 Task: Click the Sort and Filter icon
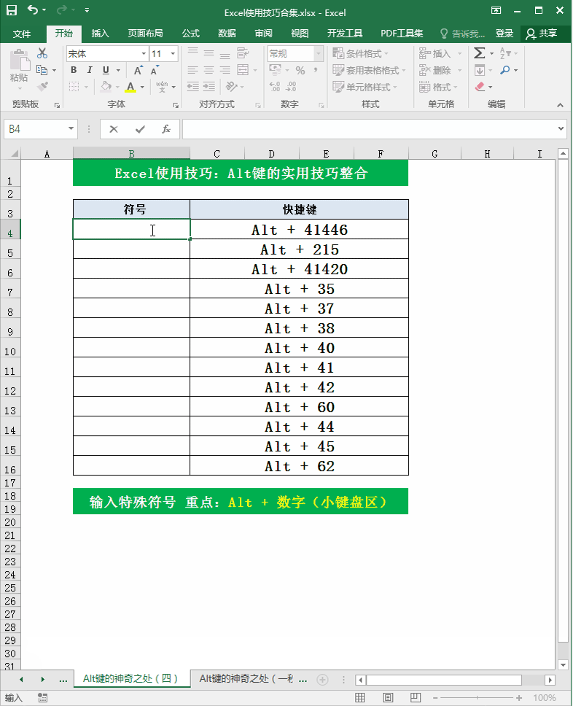505,53
